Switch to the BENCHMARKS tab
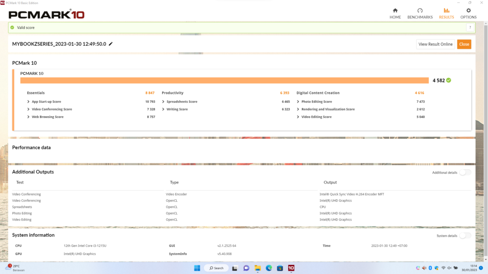The height and width of the screenshot is (274, 488). [x=420, y=14]
